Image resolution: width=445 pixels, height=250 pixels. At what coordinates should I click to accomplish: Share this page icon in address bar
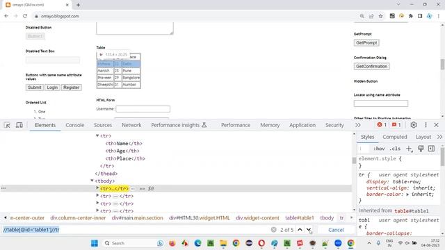371,16
